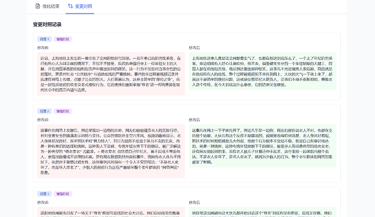This screenshot has height=217, width=375.
Task: Click the green revised text block in 段落 2
Action: 262,146
